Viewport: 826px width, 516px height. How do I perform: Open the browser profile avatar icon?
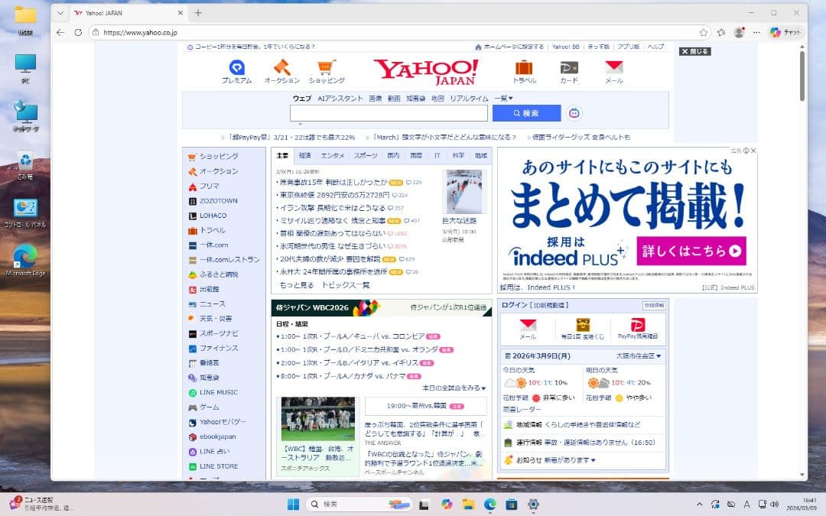tap(739, 32)
